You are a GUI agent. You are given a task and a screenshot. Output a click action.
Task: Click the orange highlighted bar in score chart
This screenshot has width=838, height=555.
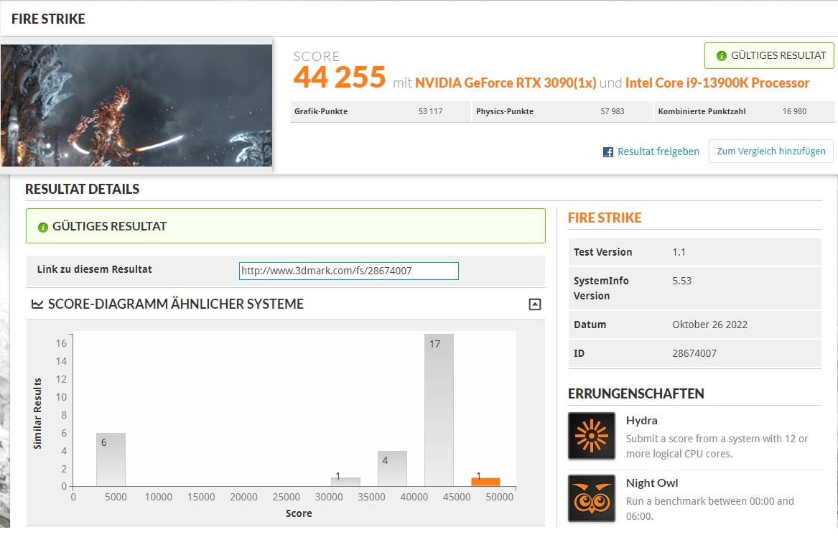[x=485, y=482]
